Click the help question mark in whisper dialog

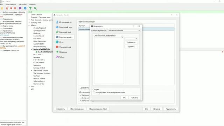tap(134, 26)
